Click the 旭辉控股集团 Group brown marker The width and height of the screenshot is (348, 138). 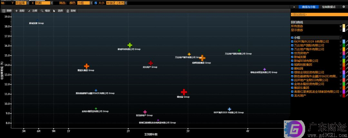(x=202, y=58)
